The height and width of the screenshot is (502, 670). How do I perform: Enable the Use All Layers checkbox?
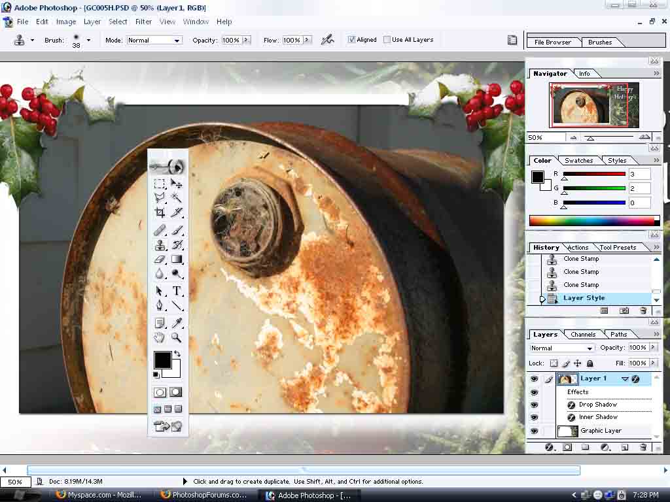[x=387, y=40]
